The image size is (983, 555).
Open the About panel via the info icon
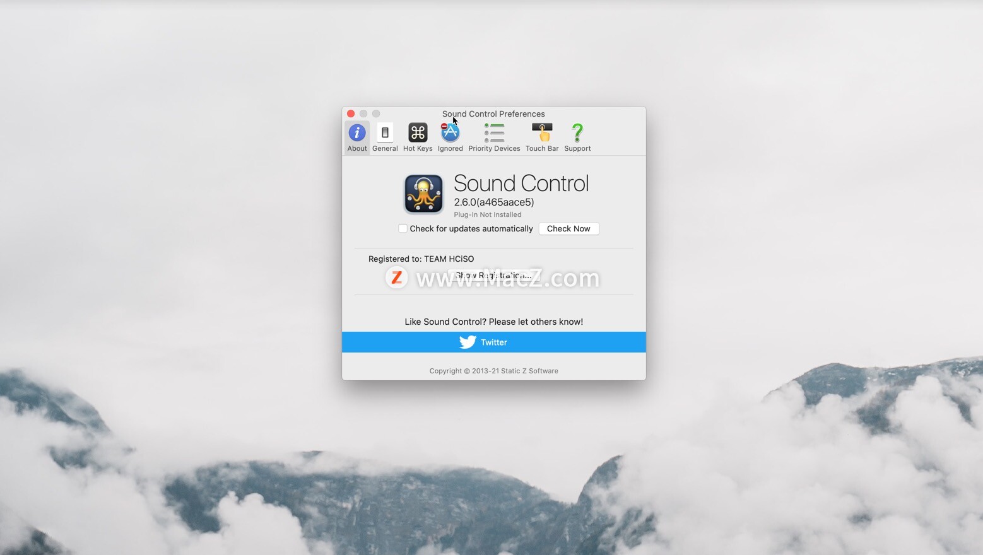(356, 132)
